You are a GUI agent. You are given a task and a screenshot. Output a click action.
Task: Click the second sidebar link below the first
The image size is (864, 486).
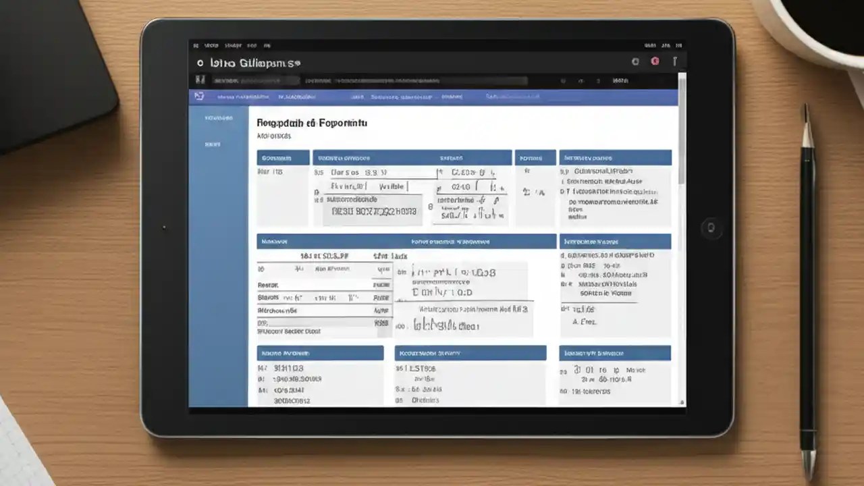pyautogui.click(x=212, y=144)
